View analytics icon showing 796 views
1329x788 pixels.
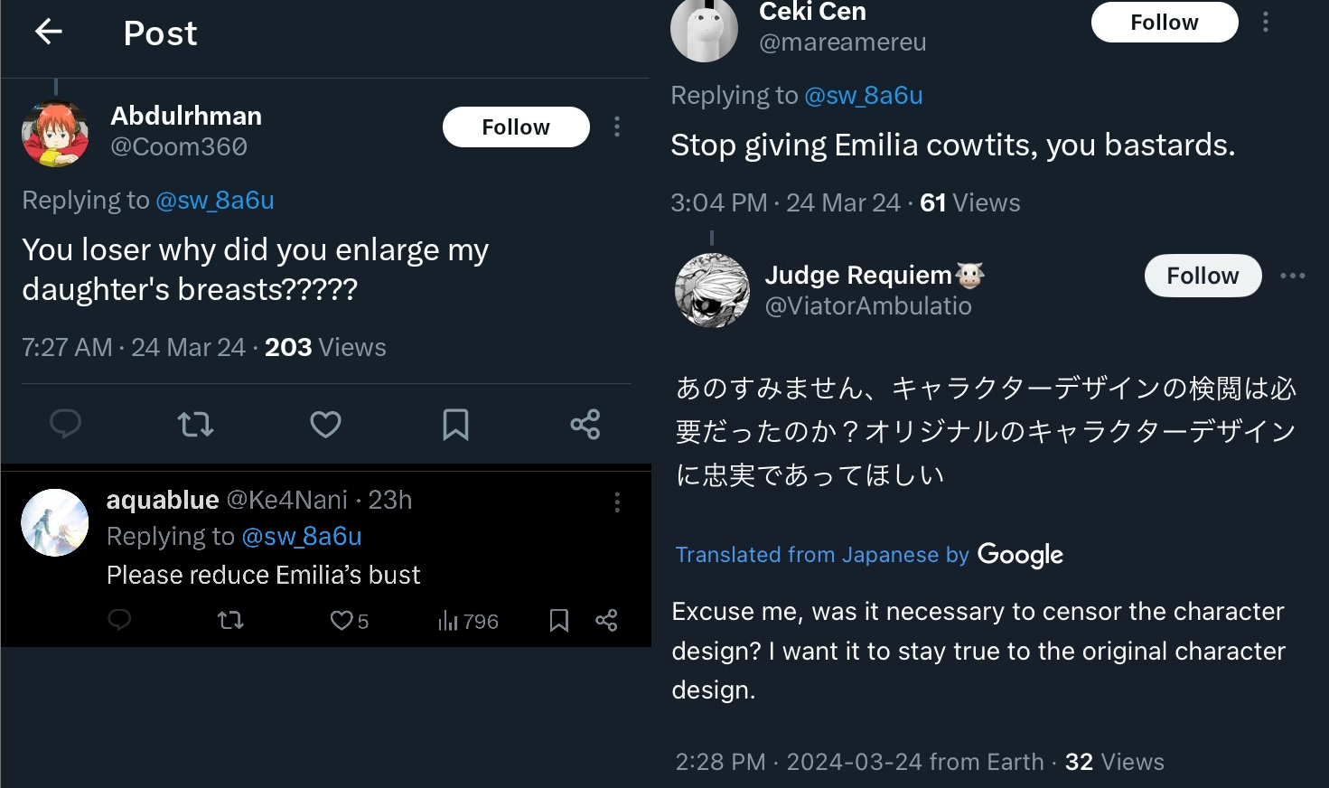point(449,621)
